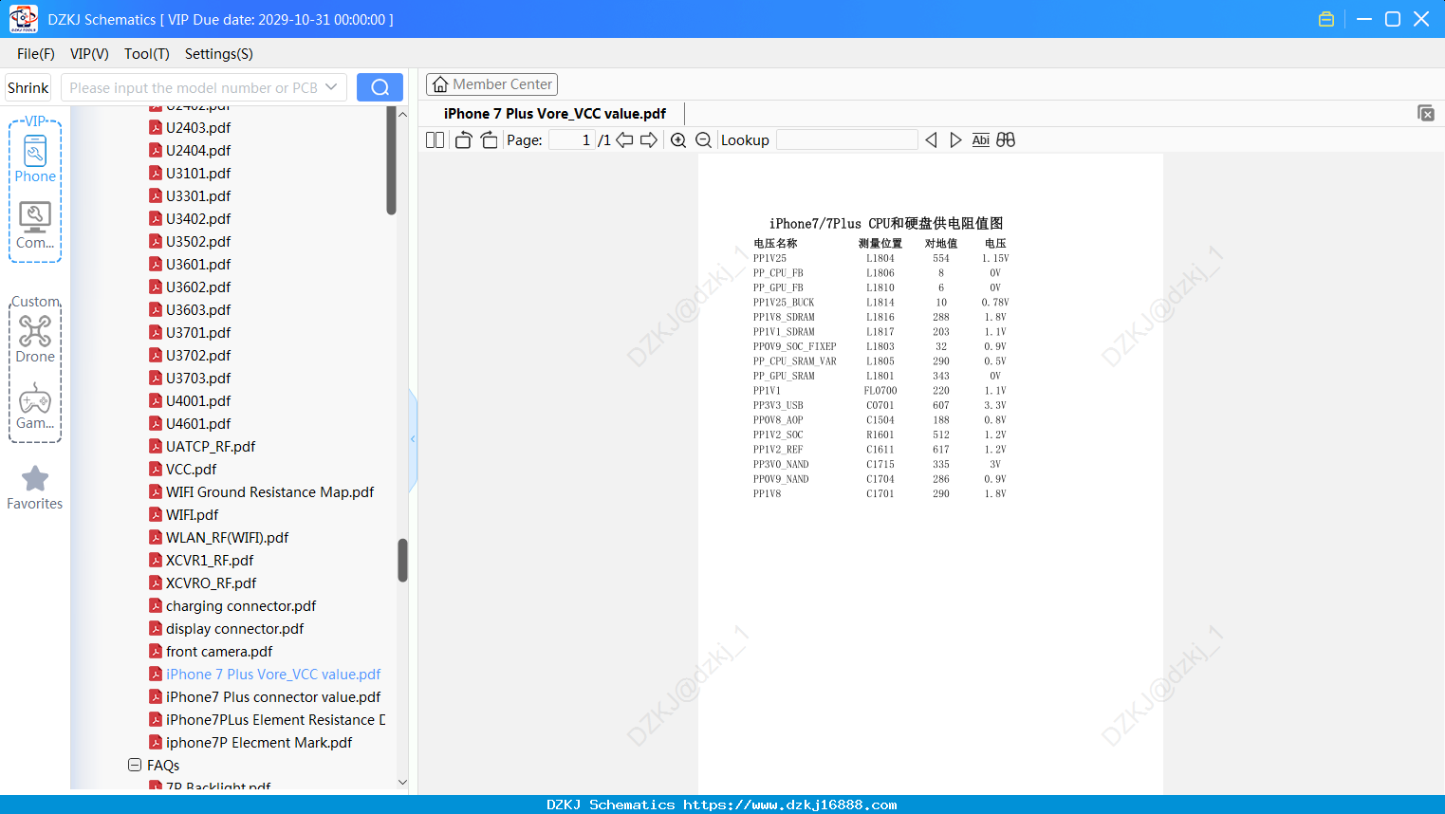Zoom in on the PDF
Viewport: 1445px width, 814px height.
[678, 140]
